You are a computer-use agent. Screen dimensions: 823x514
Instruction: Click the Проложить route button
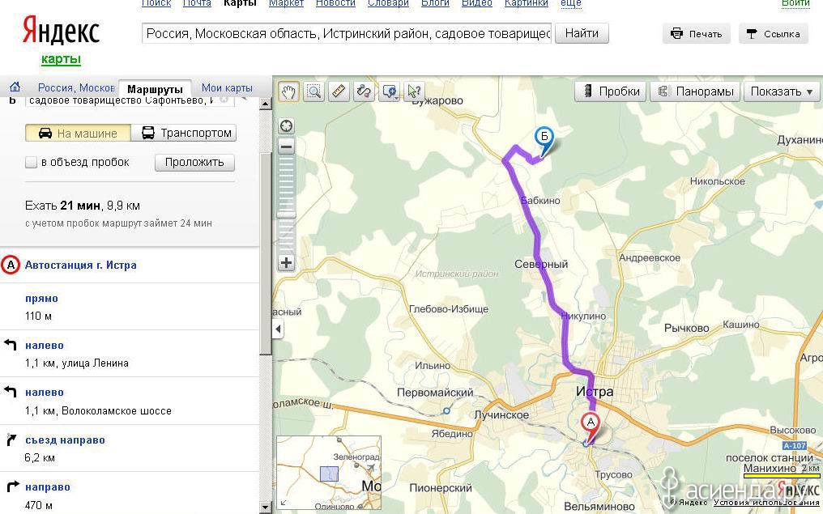pyautogui.click(x=194, y=163)
